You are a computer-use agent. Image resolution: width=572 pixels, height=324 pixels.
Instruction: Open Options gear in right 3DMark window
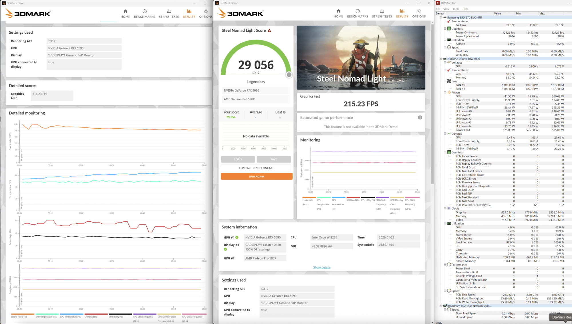point(419,11)
